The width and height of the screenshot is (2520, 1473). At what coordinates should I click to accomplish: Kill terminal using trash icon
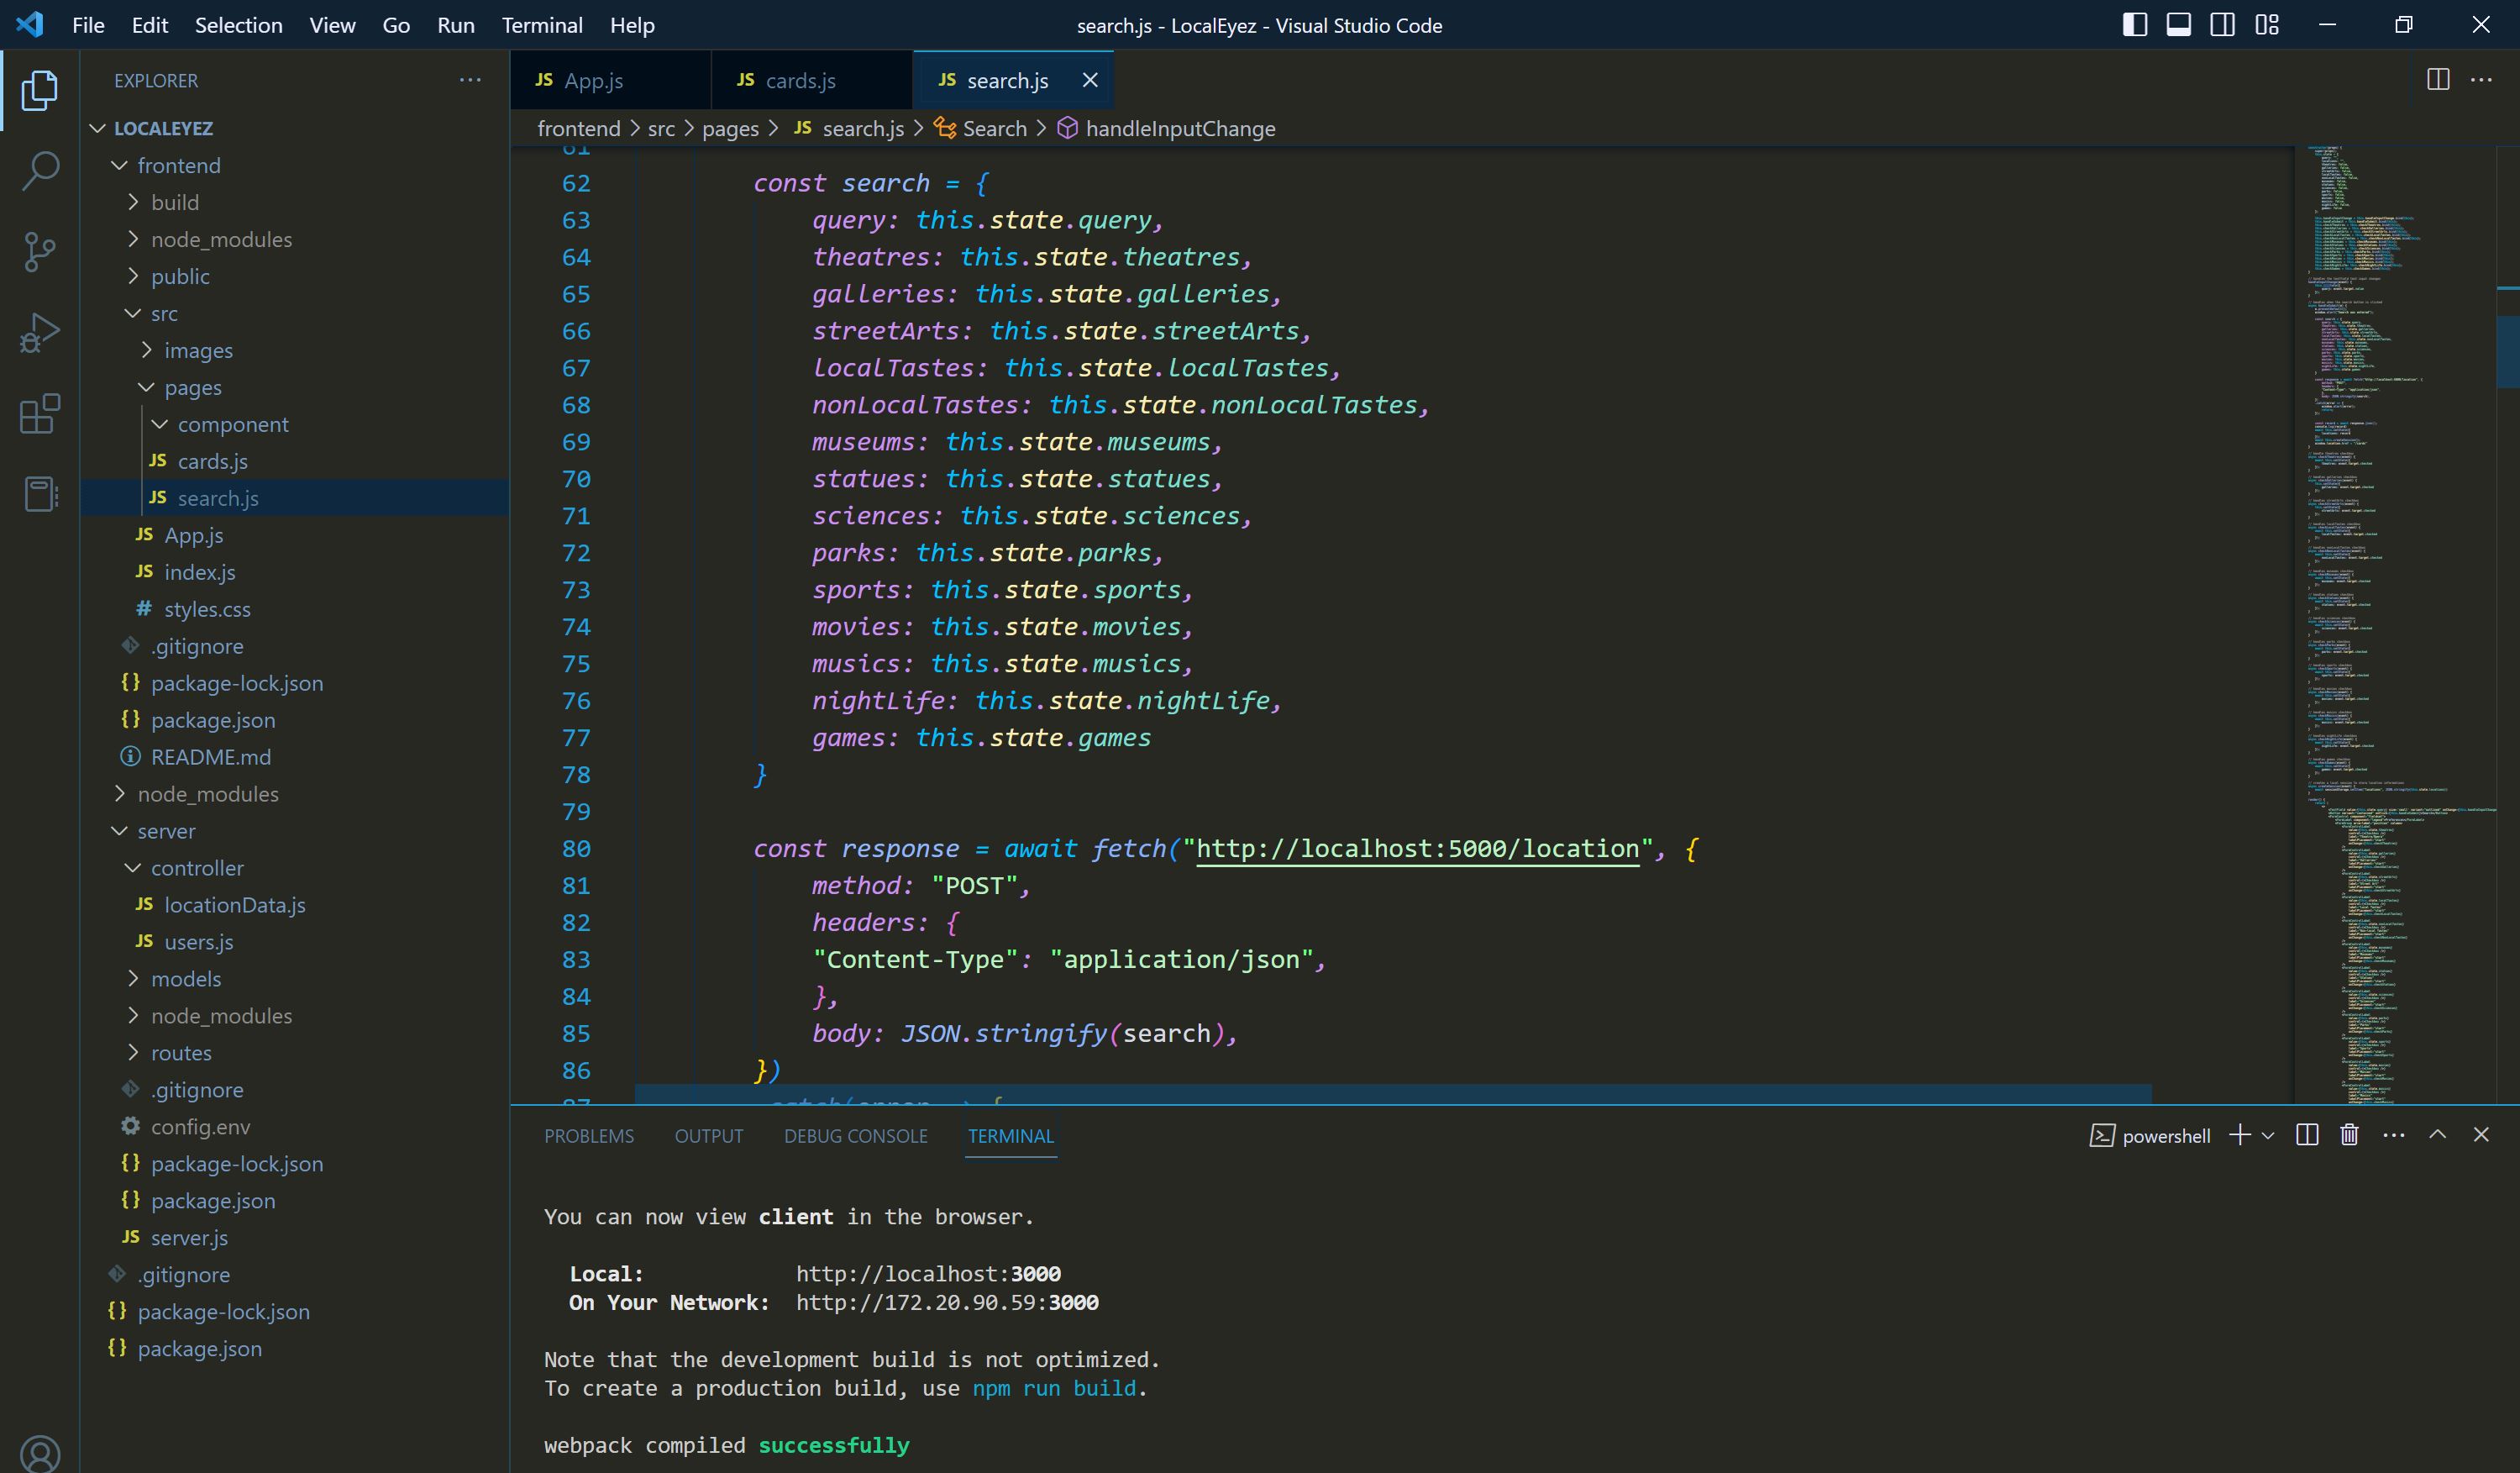pos(2349,1135)
